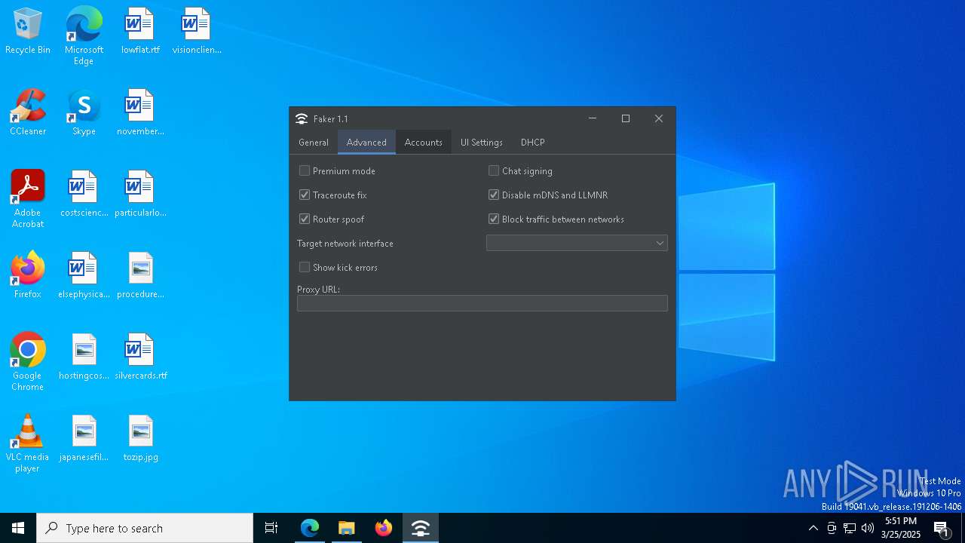
Task: Select japanesefil image file icon
Action: [x=84, y=439]
